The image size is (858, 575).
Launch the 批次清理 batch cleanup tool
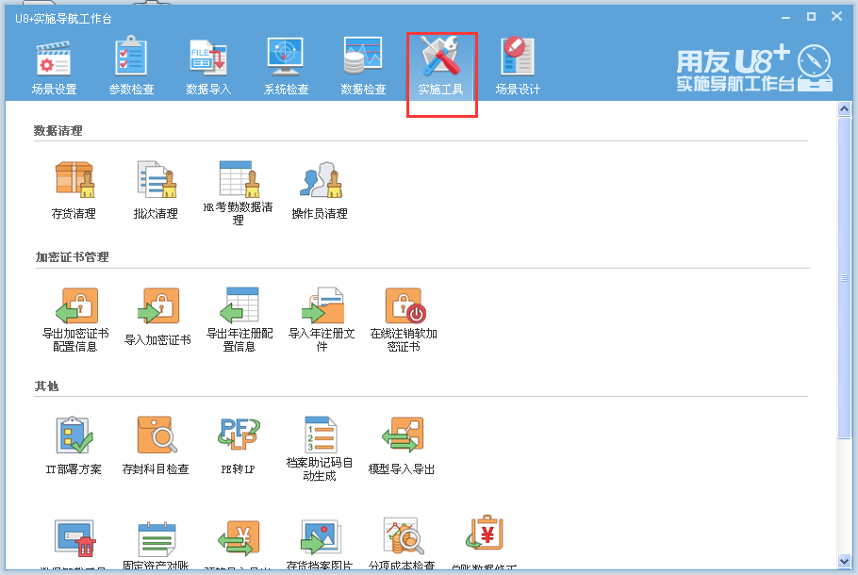click(157, 184)
